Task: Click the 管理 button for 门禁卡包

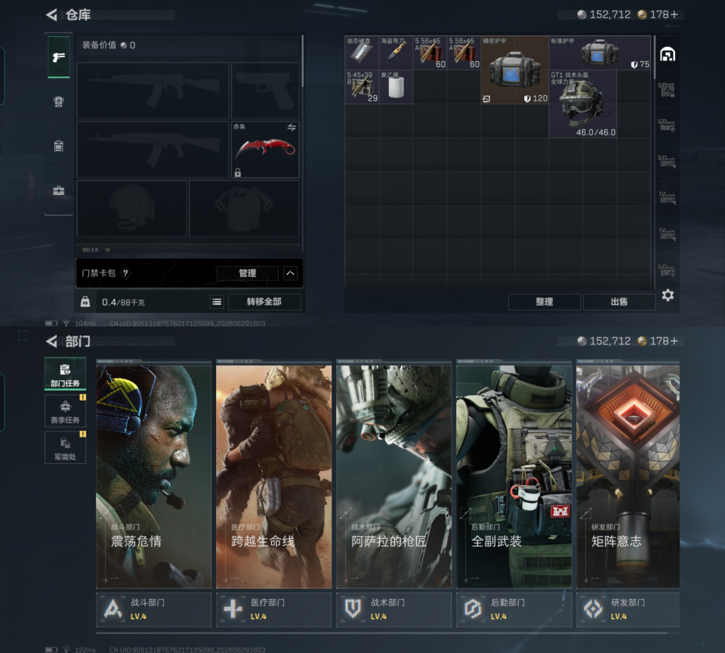Action: pos(248,273)
